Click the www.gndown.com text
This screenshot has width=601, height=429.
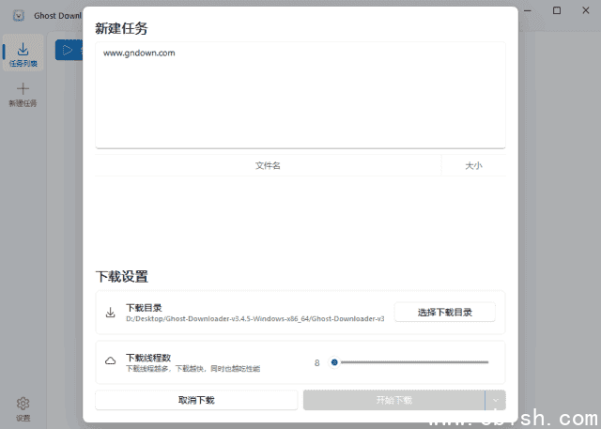click(x=139, y=54)
